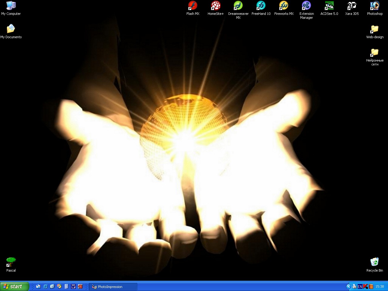Click the Photoshop desktop shortcut
388x291 pixels.
pyautogui.click(x=375, y=6)
